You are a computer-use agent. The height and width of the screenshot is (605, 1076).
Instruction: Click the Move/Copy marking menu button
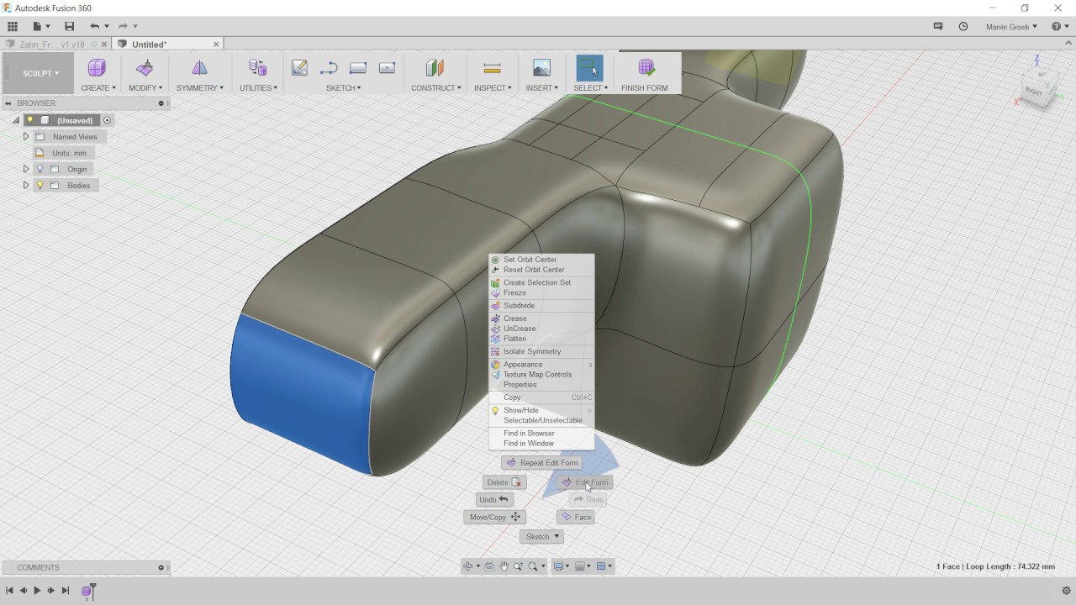coord(494,517)
